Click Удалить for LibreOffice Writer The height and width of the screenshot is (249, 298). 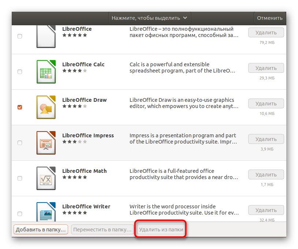pyautogui.click(x=266, y=210)
